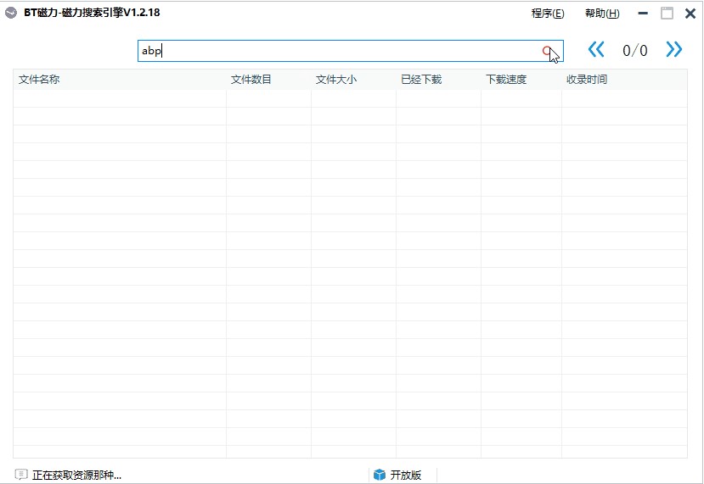Click the blue cube icon beside 开放版
This screenshot has width=704, height=484.
[x=380, y=475]
